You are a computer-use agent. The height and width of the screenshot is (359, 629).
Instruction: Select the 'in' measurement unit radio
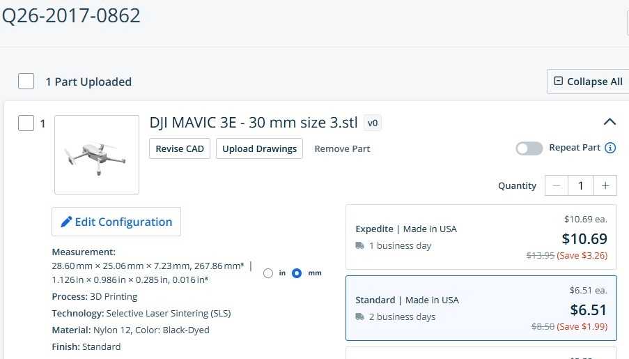[x=268, y=273]
